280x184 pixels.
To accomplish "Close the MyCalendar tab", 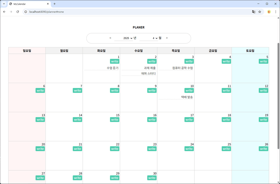I will (48, 4).
